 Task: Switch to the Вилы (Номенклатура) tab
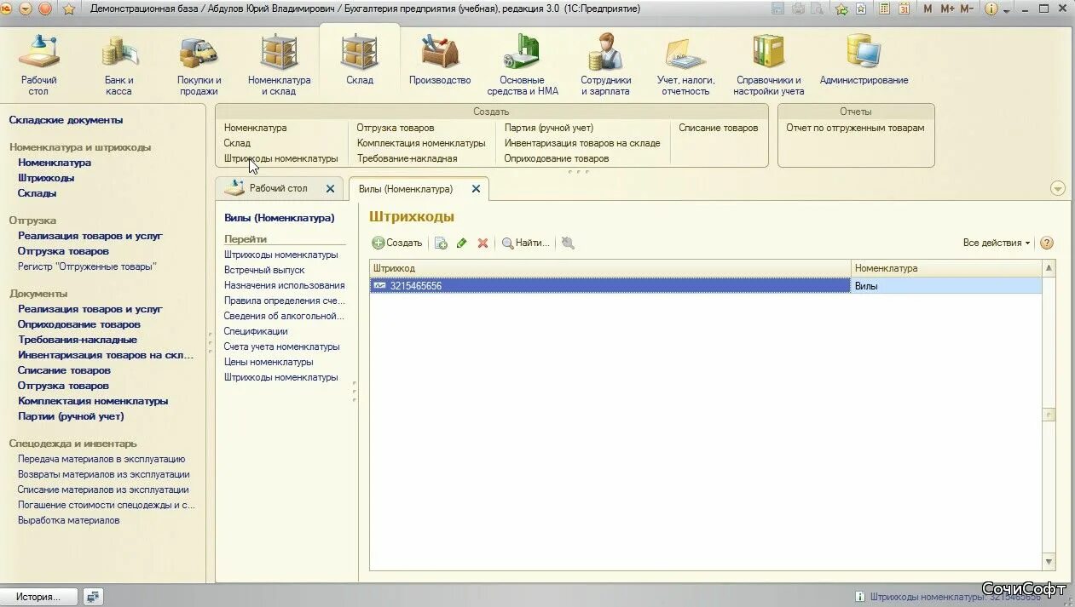pos(406,189)
